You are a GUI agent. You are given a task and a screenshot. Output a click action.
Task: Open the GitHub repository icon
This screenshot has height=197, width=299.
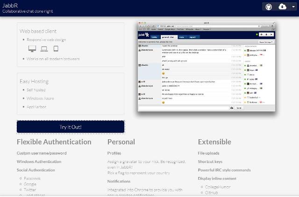coord(269,7)
